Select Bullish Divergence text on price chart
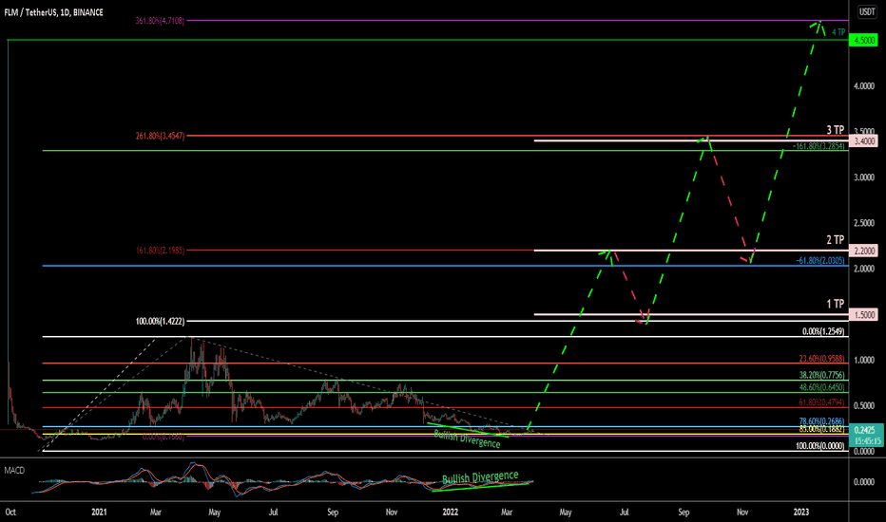This screenshot has width=886, height=522. coord(467,438)
